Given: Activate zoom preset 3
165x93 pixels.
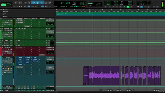Looking at the screenshot, I should [18, 6].
